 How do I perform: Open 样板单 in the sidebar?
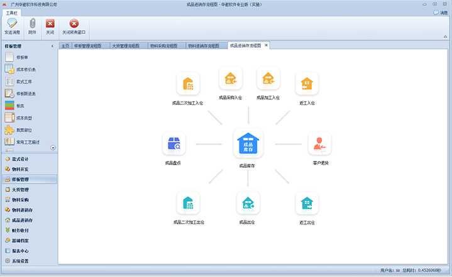pyautogui.click(x=16, y=57)
